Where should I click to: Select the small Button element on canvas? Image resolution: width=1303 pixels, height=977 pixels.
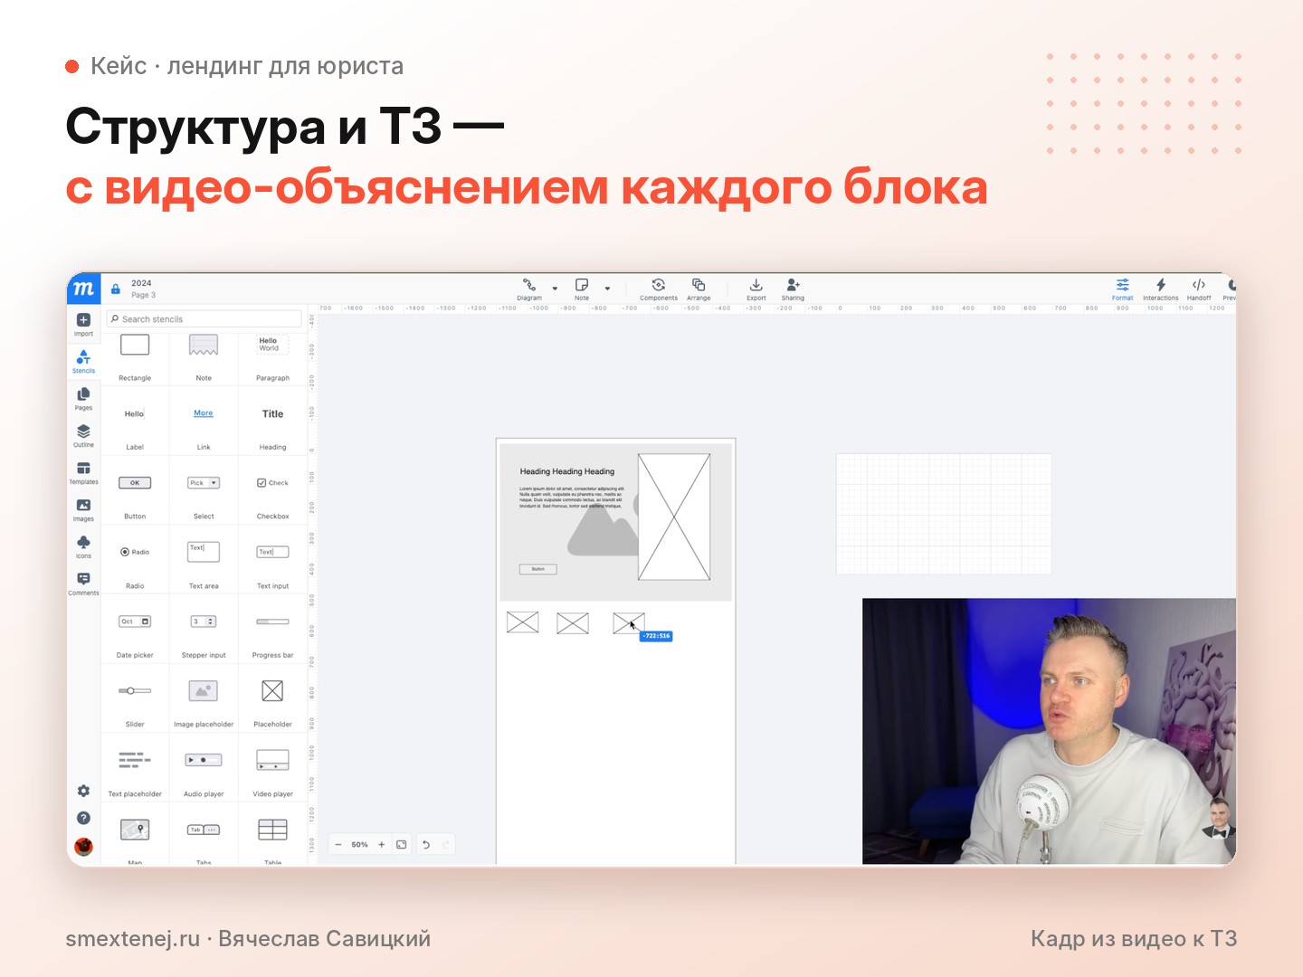pyautogui.click(x=537, y=569)
